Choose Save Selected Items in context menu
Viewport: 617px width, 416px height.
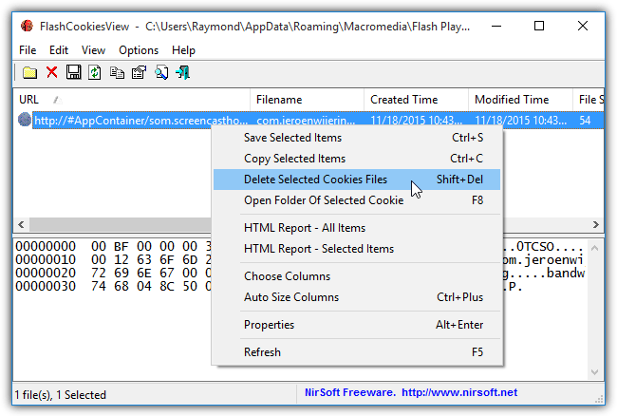coord(357,138)
